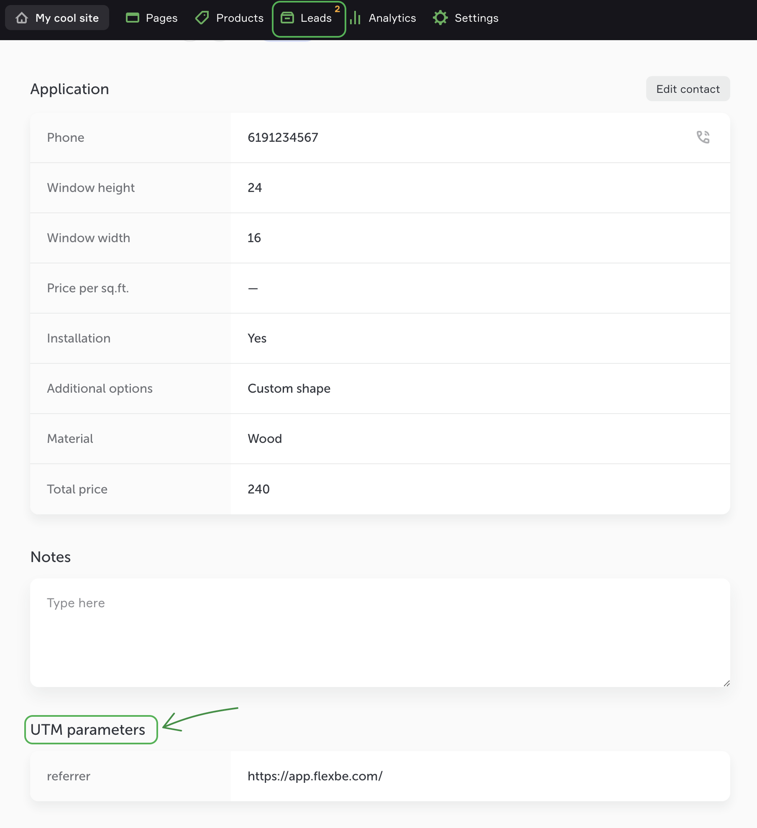This screenshot has height=828, width=757.
Task: Call the lead using the phone icon
Action: click(x=703, y=137)
